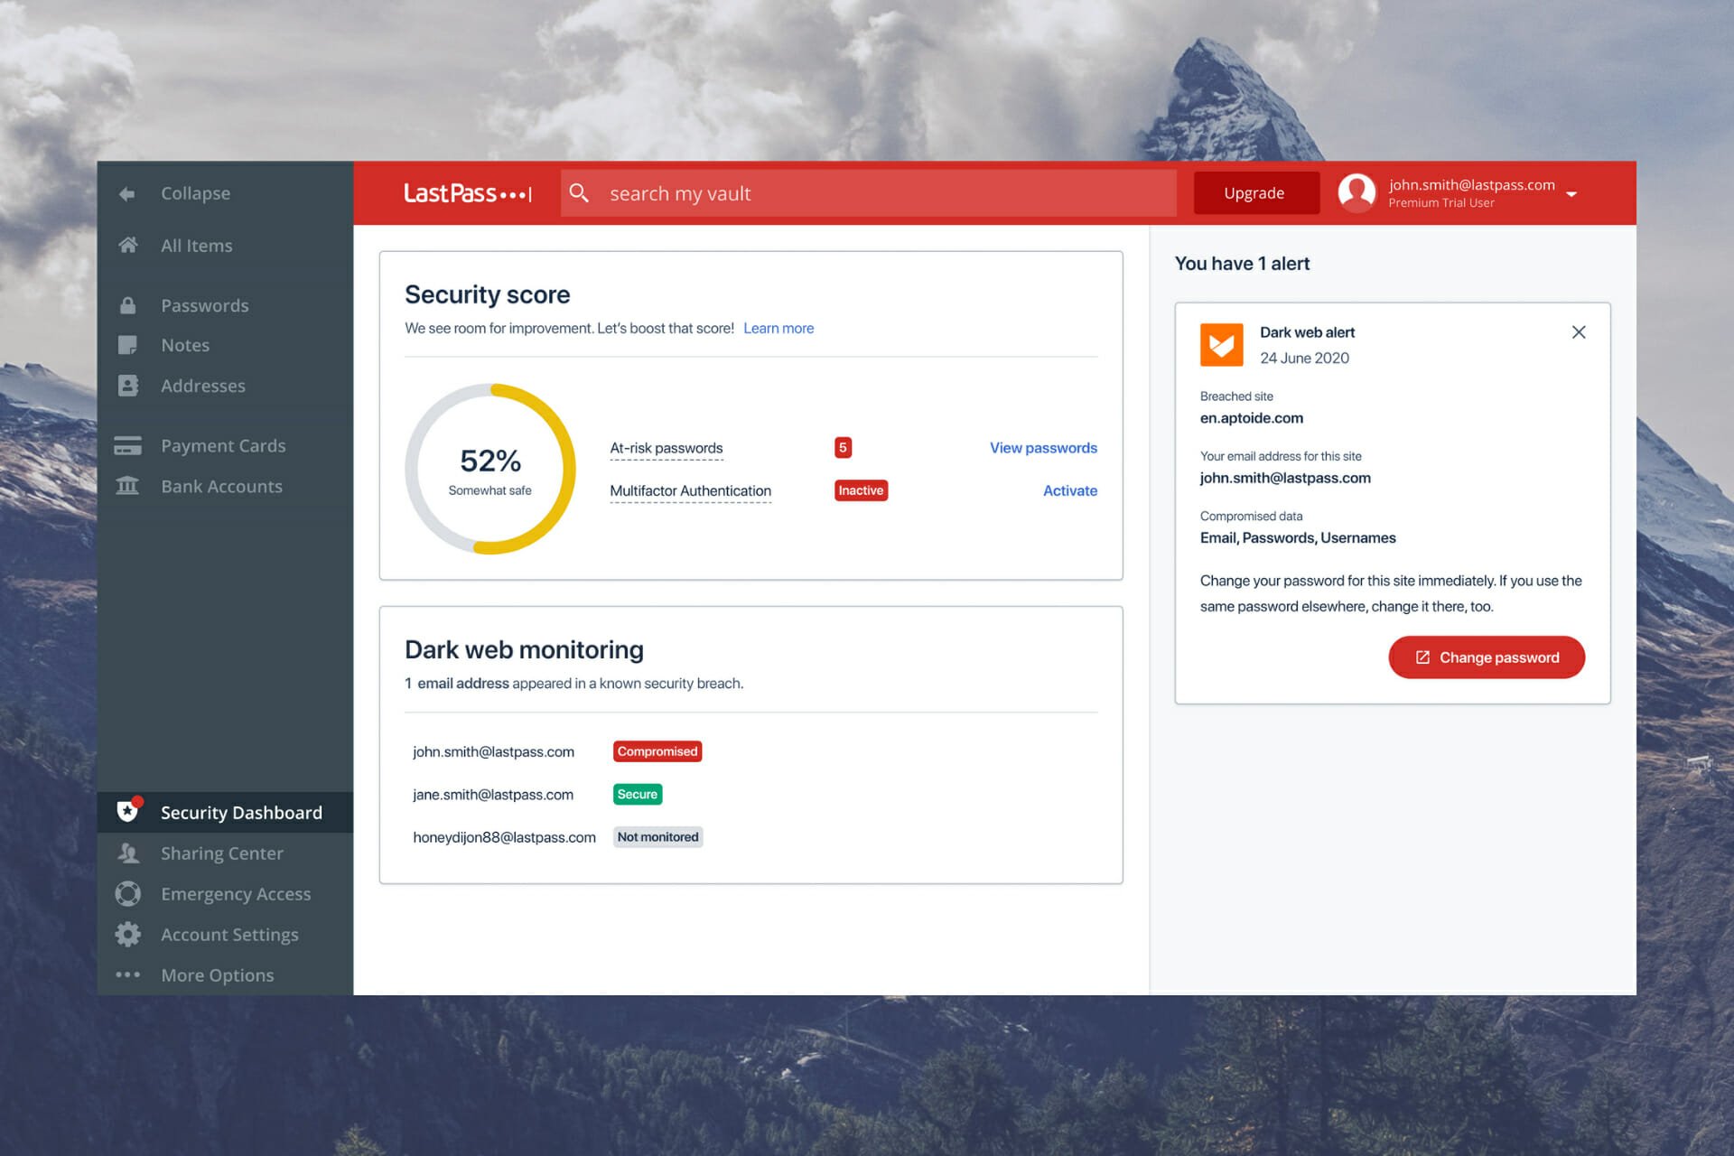This screenshot has height=1156, width=1734.
Task: Click the Addresses contact icon
Action: click(x=128, y=386)
